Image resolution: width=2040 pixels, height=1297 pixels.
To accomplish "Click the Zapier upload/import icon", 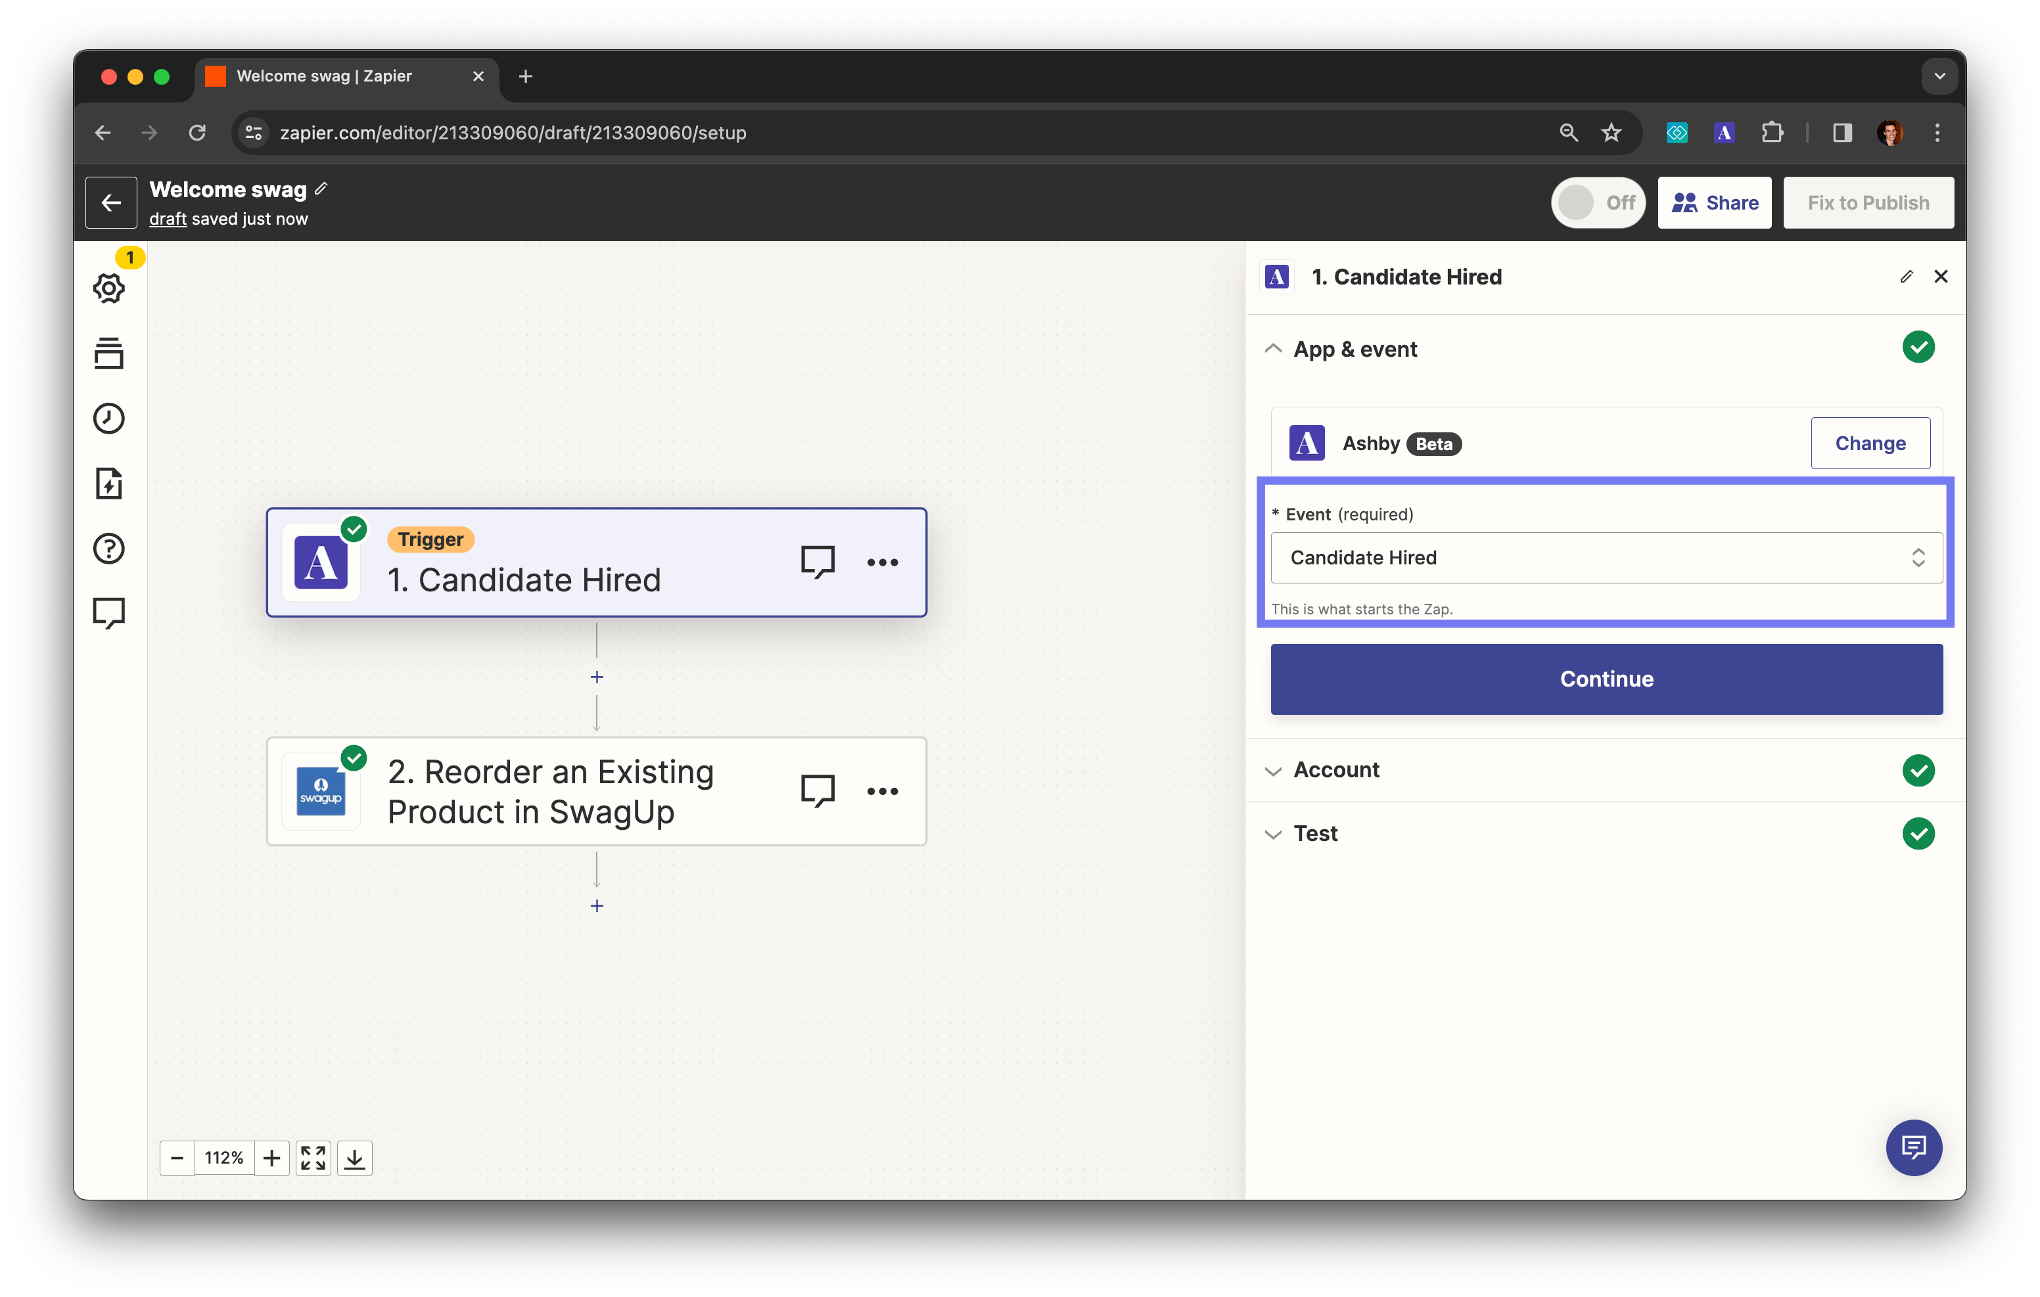I will click(x=108, y=483).
